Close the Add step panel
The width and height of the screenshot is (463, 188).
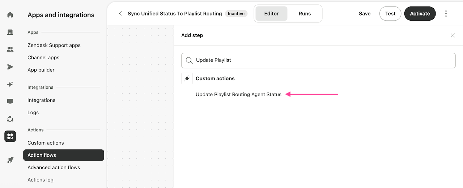click(453, 35)
